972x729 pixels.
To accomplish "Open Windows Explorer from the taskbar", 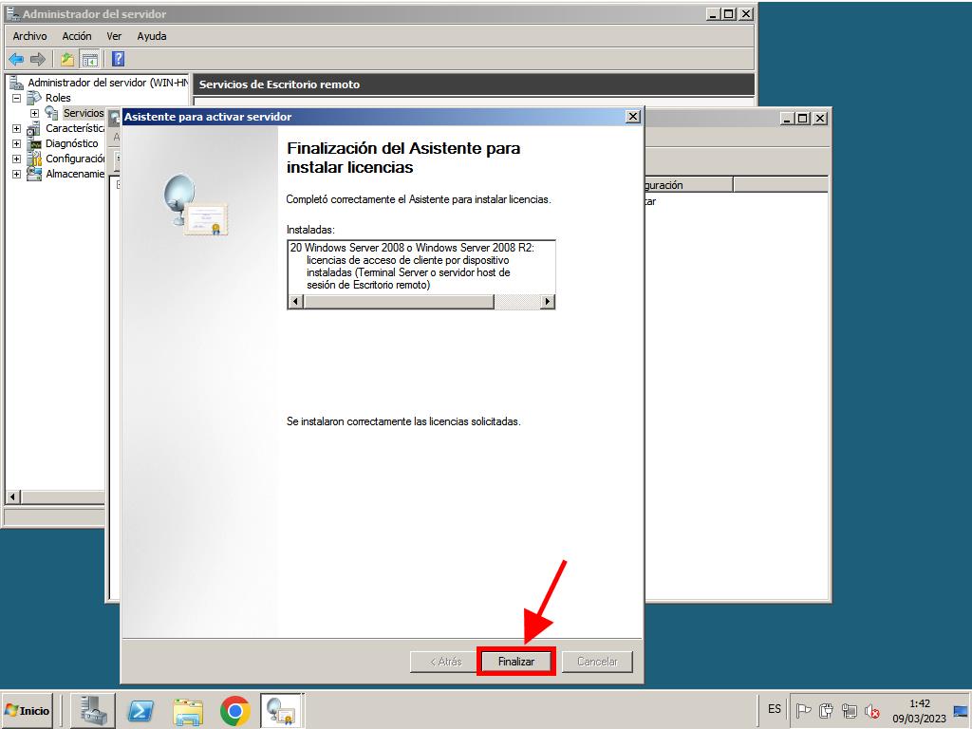I will pyautogui.click(x=188, y=710).
